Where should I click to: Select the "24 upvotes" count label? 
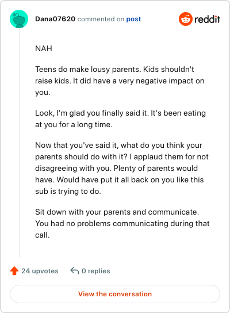(40, 271)
